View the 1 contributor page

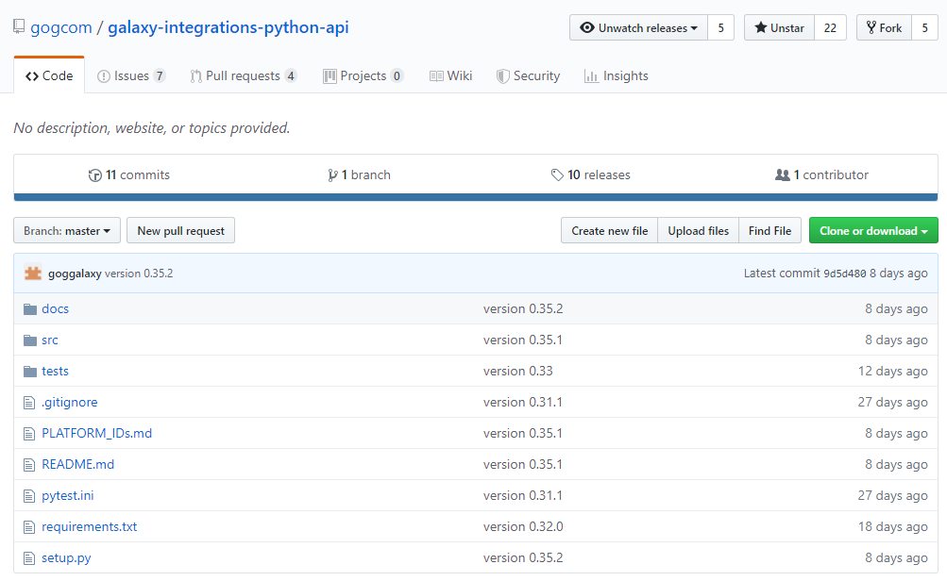coord(822,175)
